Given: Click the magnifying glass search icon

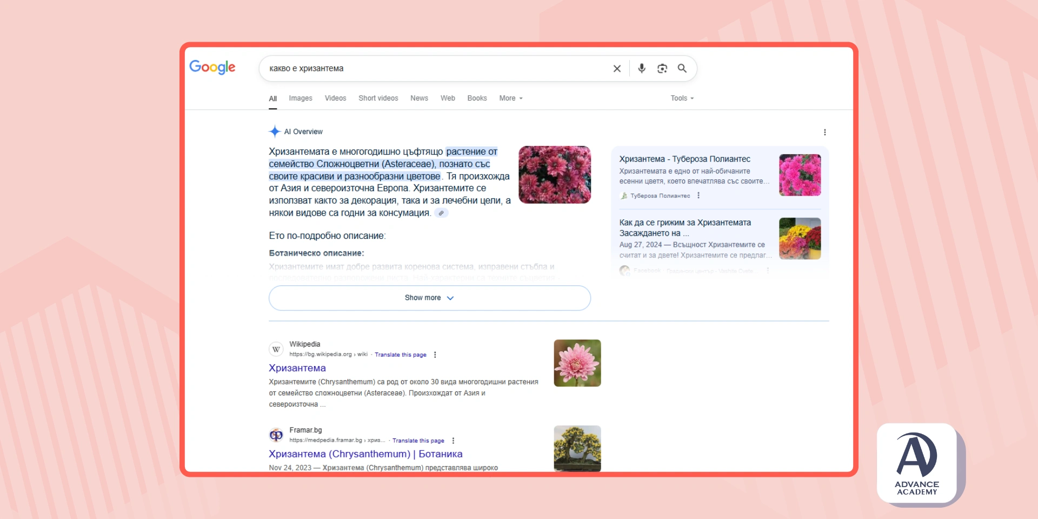Looking at the screenshot, I should (682, 69).
